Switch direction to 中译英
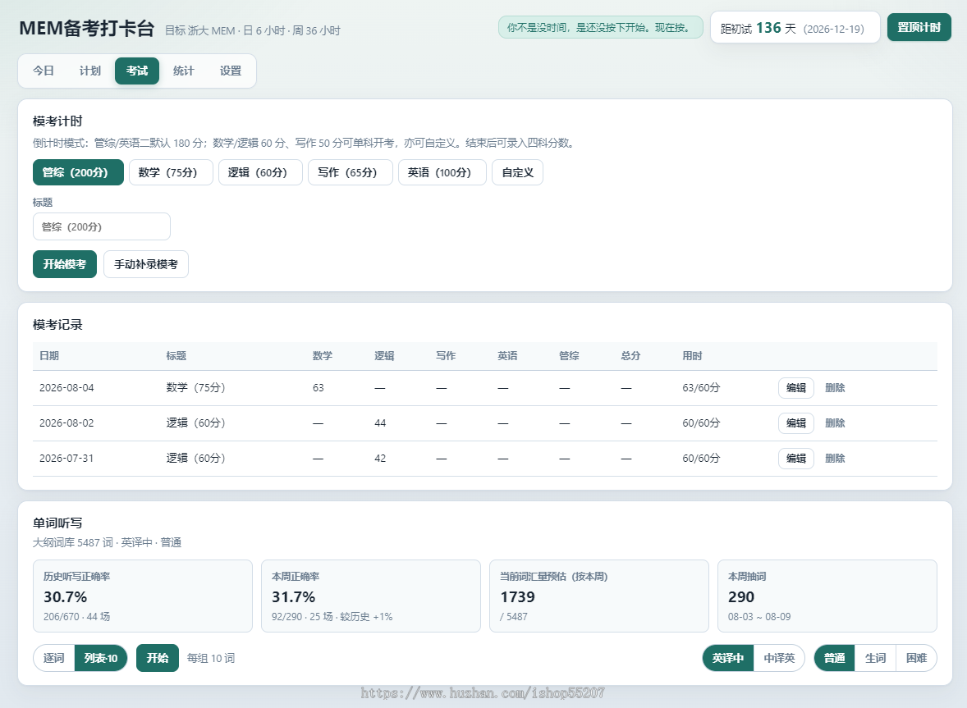This screenshot has width=967, height=708. tap(779, 658)
